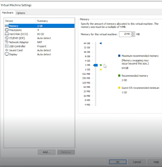
Task: Click the green recommended memory marker
Action: [x=100, y=65]
